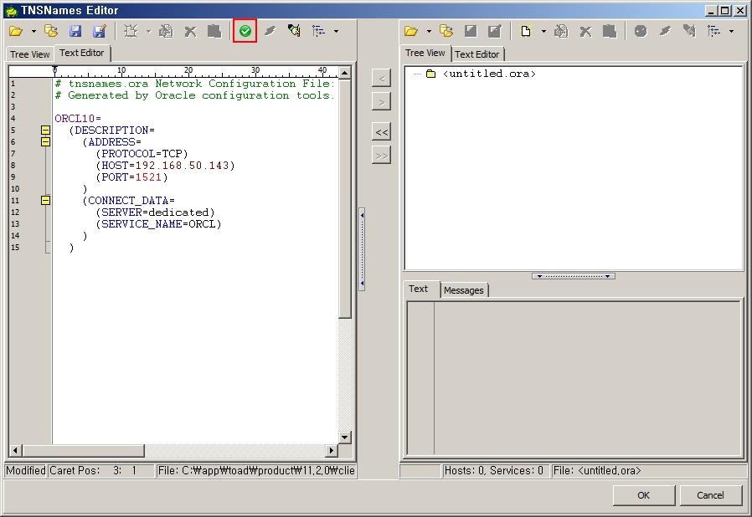752x517 pixels.
Task: Collapse the DESCRIPTION fold marker on line 5
Action: pyautogui.click(x=45, y=131)
